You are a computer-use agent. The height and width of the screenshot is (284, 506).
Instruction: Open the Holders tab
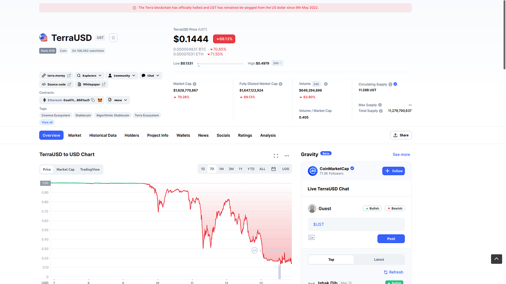[132, 135]
